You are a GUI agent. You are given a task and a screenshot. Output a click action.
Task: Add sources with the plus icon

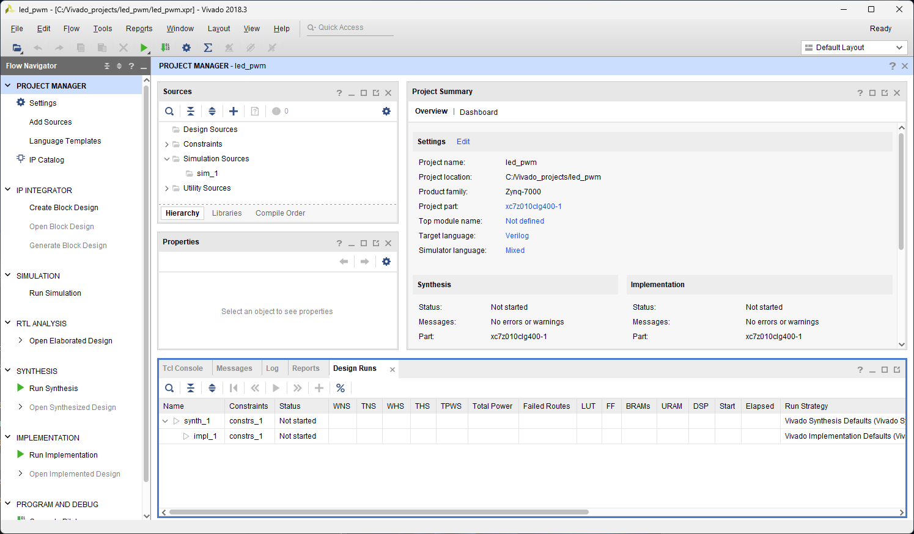pos(234,111)
